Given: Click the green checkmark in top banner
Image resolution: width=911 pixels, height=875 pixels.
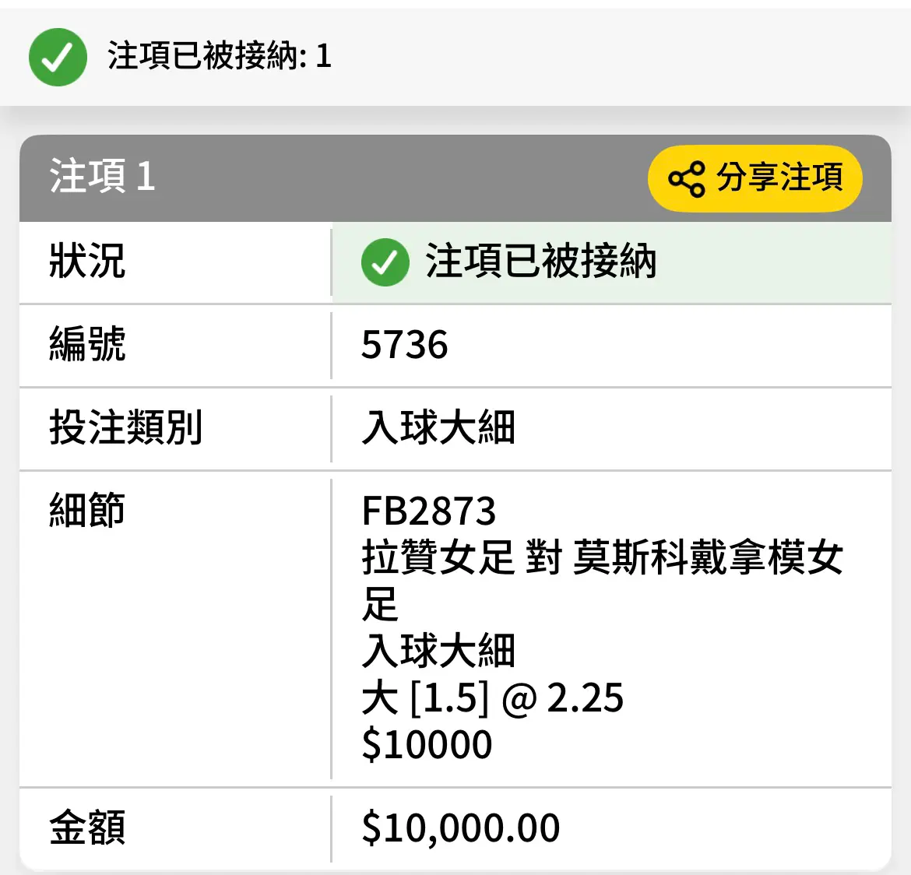Looking at the screenshot, I should (x=58, y=57).
